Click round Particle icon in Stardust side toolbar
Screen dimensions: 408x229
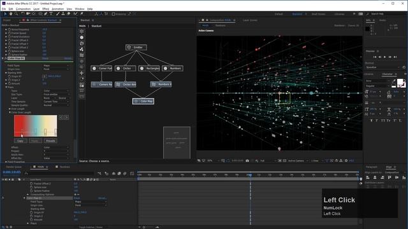click(x=82, y=38)
